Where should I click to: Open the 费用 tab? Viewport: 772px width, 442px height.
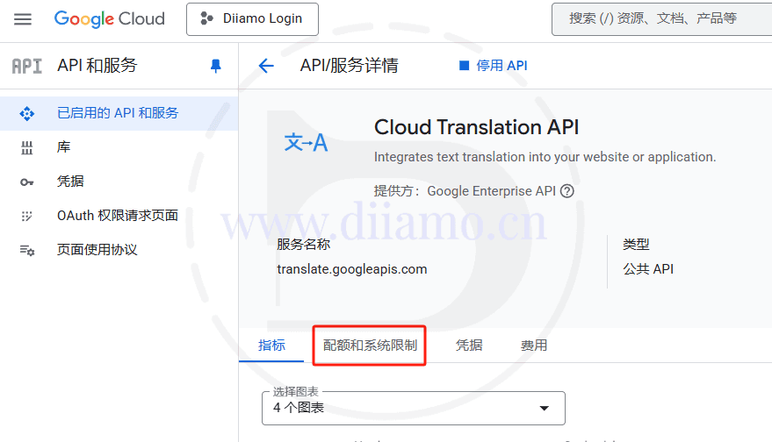point(534,346)
